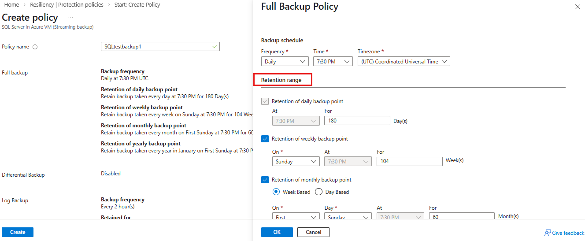Screen dimensions: 585x241
Task: Click the Cancel button
Action: point(313,232)
